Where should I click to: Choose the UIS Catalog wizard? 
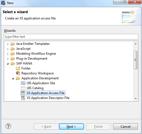point(35,88)
